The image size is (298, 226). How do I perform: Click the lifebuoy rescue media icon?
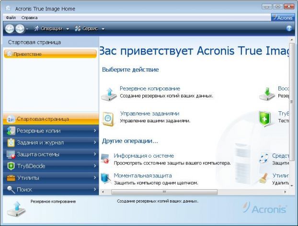pos(264,159)
